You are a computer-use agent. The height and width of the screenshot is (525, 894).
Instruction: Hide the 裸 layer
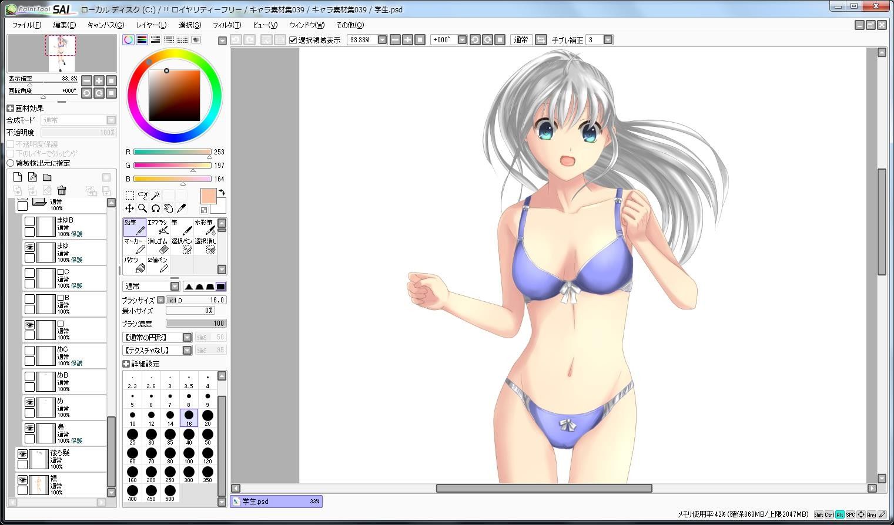[22, 480]
